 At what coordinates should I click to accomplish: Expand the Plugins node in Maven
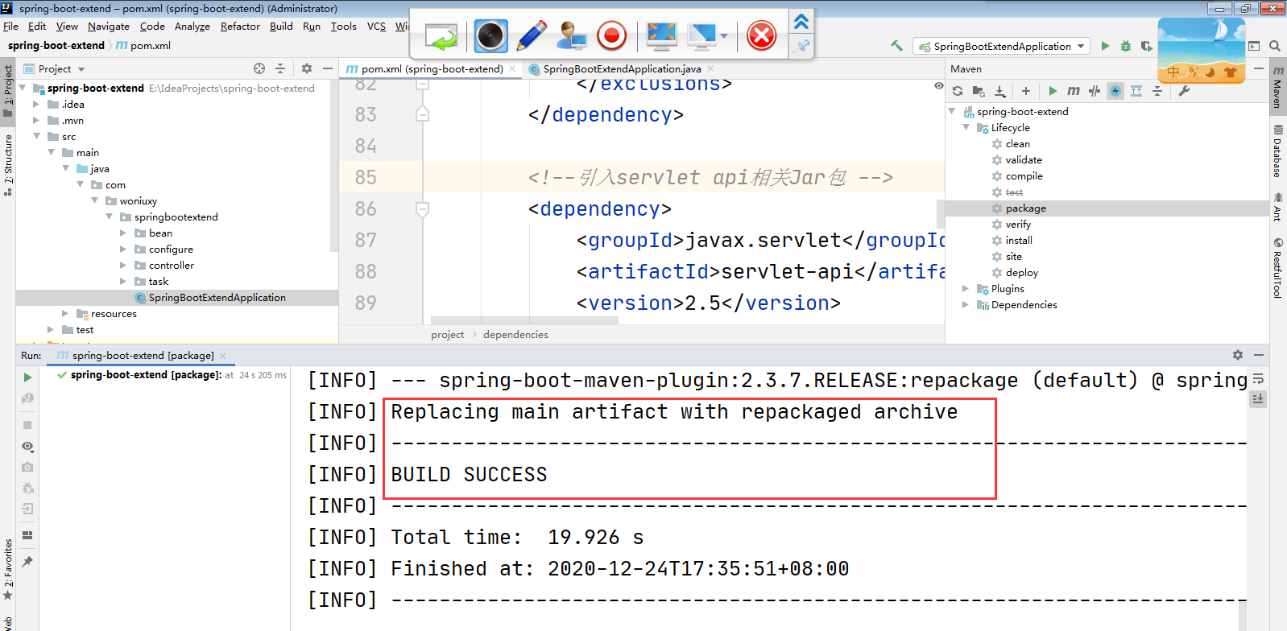(x=966, y=288)
